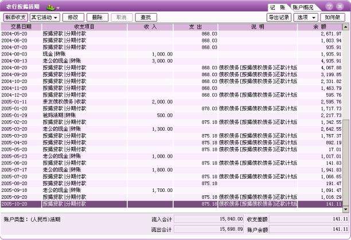
Task: Click the help question mark icon
Action: pos(330,6)
